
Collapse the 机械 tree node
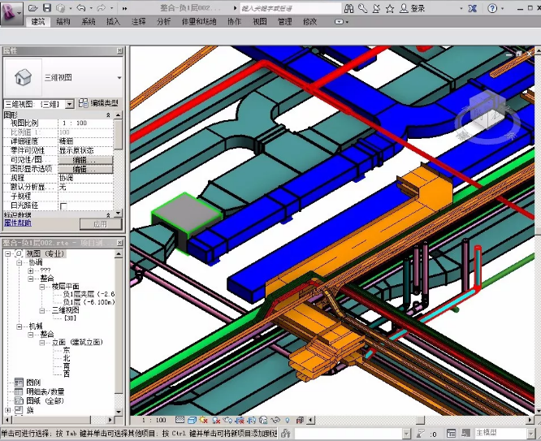click(19, 326)
